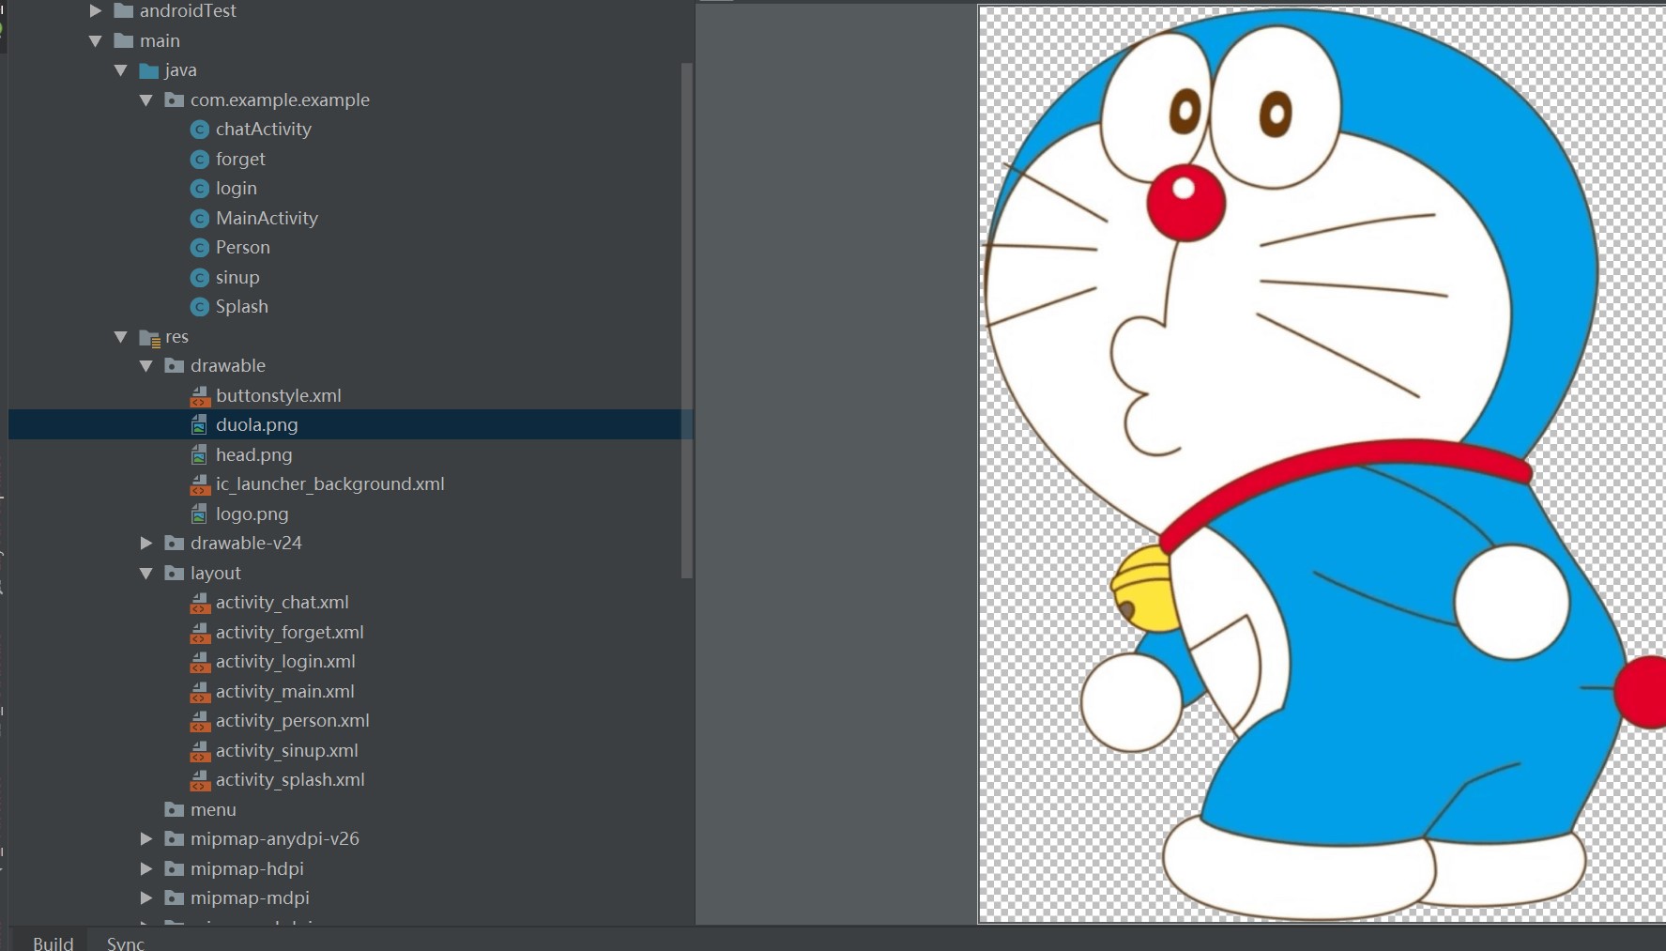This screenshot has height=951, width=1666.
Task: Select the forget class name
Action: 240,160
